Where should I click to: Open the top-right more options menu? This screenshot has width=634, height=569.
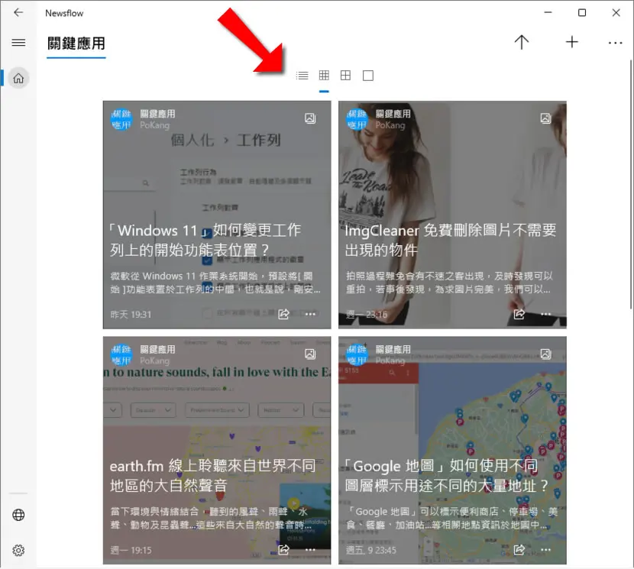click(616, 43)
